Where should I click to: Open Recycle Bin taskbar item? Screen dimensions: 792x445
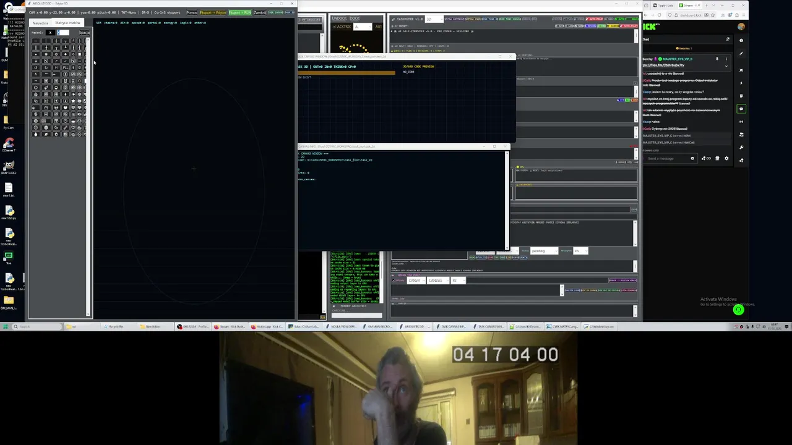tap(118, 326)
